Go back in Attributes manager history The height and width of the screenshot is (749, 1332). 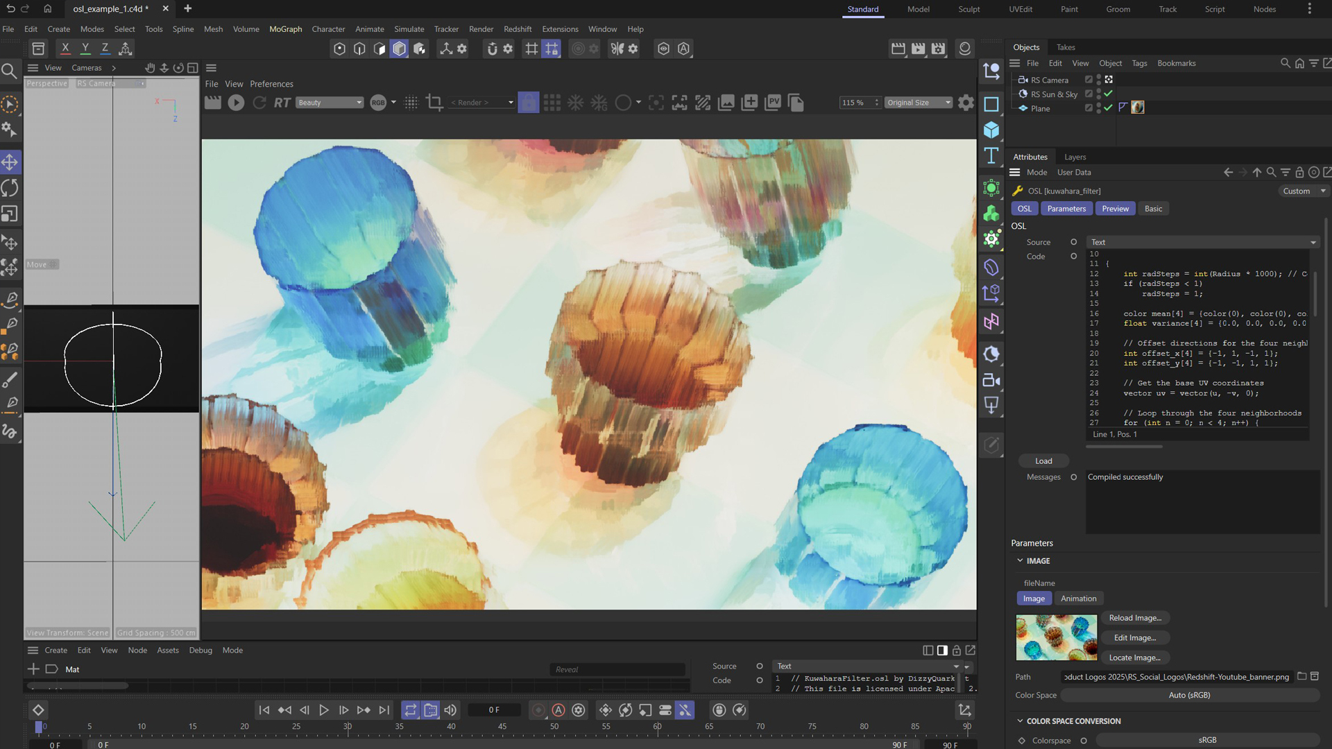click(x=1228, y=173)
